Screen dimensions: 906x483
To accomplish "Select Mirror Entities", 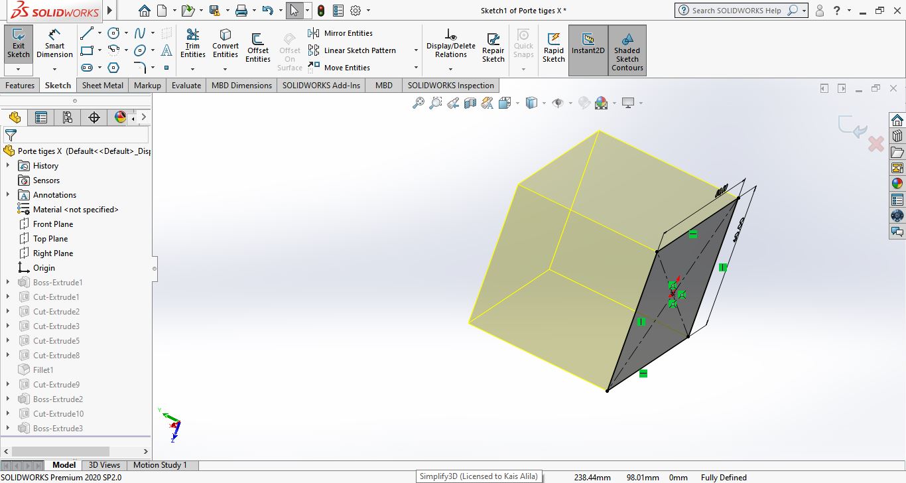I will coord(340,33).
